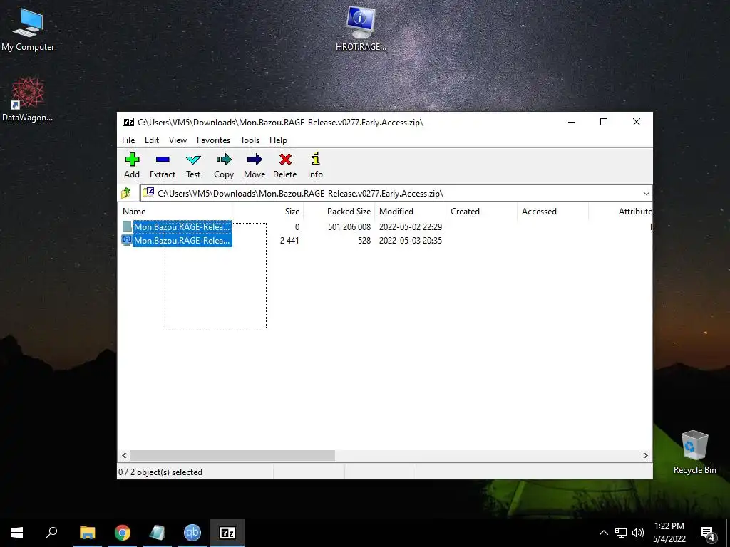Click the scrollbar left arrow
This screenshot has width=730, height=547.
point(124,455)
